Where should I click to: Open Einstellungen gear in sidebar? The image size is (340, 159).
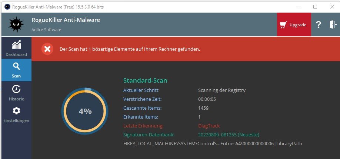(x=16, y=115)
